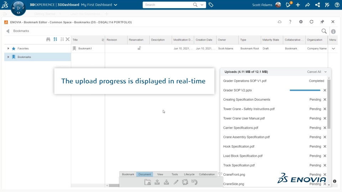This screenshot has height=192, width=342.
Task: Click the binoculars find icon
Action: (x=48, y=39)
